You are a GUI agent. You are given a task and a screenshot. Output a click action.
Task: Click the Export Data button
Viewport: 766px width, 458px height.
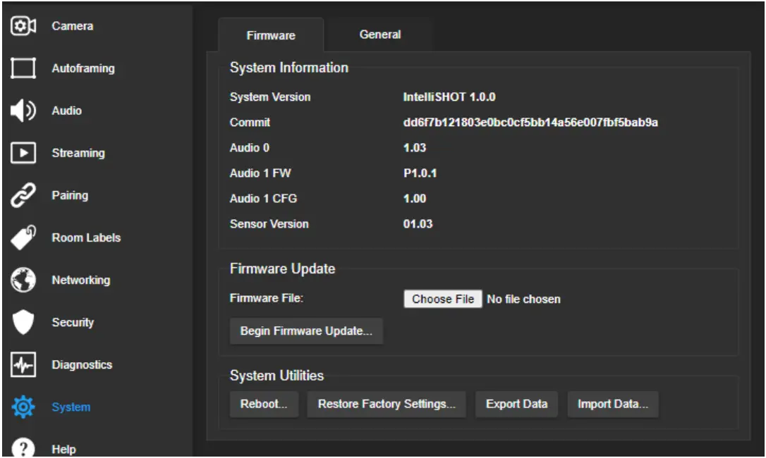(x=516, y=404)
